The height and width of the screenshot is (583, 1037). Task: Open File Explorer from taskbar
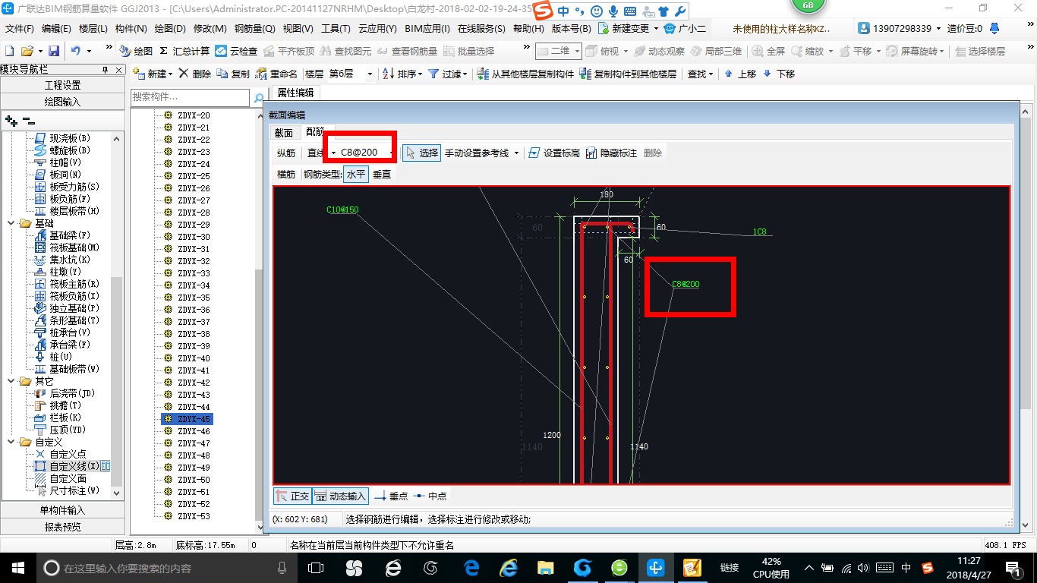545,567
